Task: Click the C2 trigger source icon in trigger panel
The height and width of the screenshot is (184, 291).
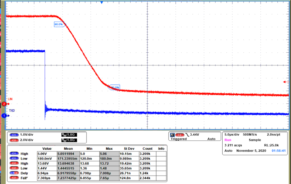Action: pos(179,135)
